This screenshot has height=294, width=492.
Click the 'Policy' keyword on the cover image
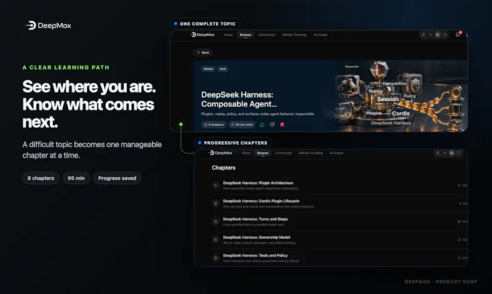pos(410,96)
